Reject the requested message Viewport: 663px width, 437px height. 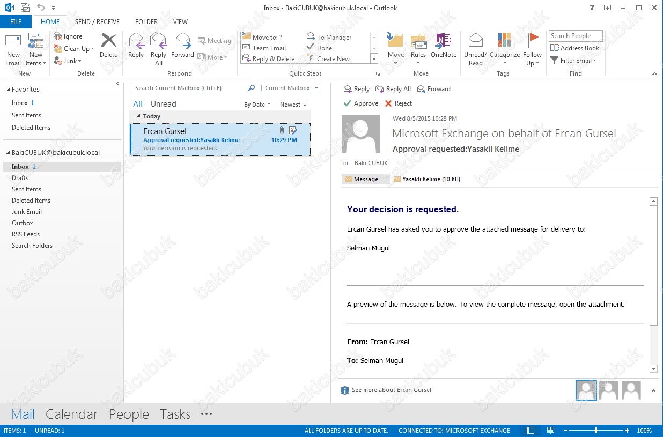[x=399, y=103]
